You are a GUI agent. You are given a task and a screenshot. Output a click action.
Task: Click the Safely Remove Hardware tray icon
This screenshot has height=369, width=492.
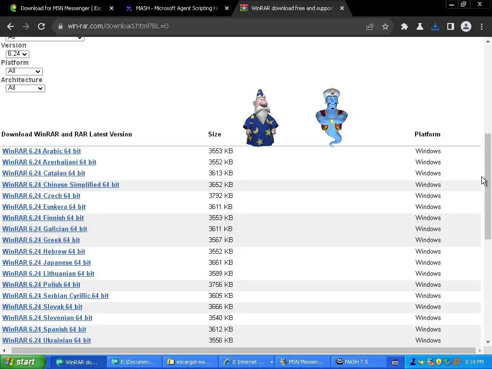click(x=447, y=362)
